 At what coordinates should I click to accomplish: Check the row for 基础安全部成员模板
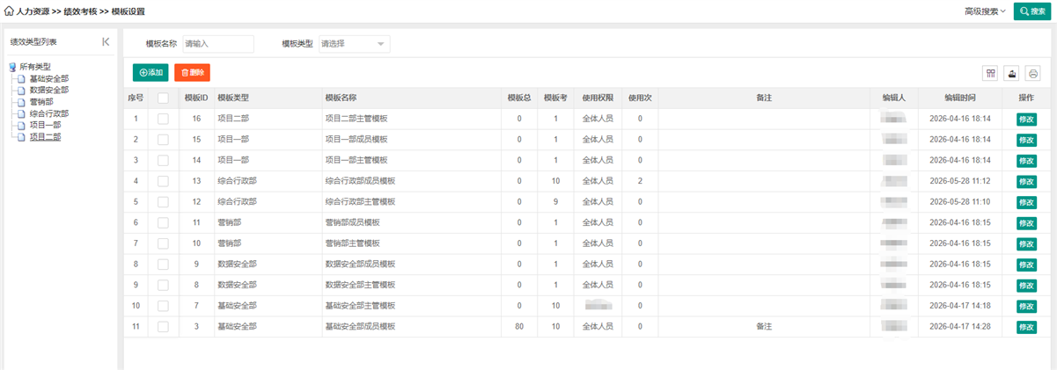pos(163,327)
